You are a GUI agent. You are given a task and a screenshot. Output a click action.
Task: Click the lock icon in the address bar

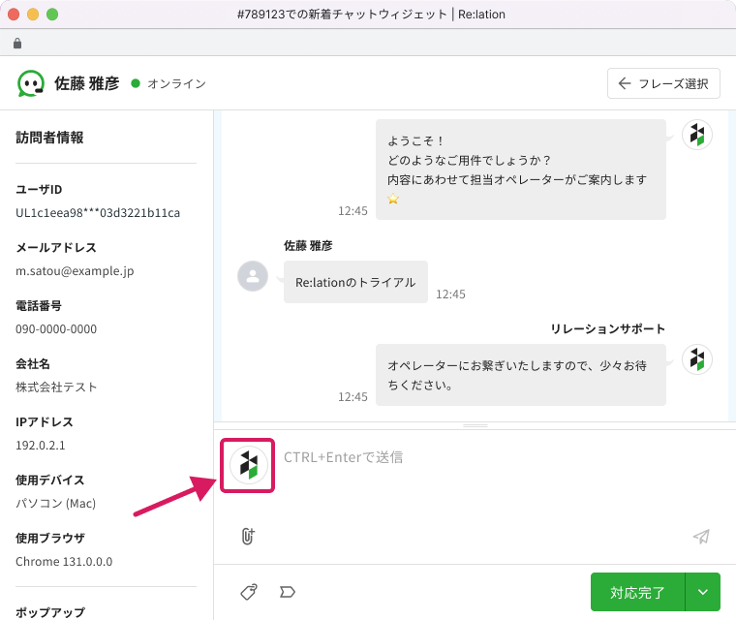click(x=17, y=44)
